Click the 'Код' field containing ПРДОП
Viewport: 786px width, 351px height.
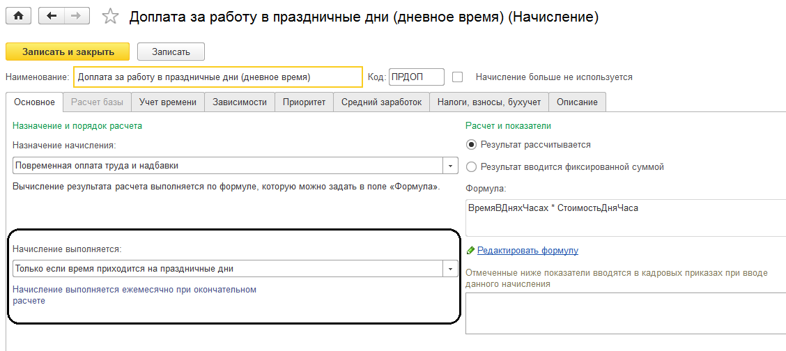(415, 77)
